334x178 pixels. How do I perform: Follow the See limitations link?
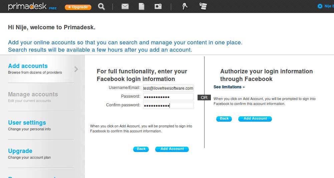[x=229, y=87]
